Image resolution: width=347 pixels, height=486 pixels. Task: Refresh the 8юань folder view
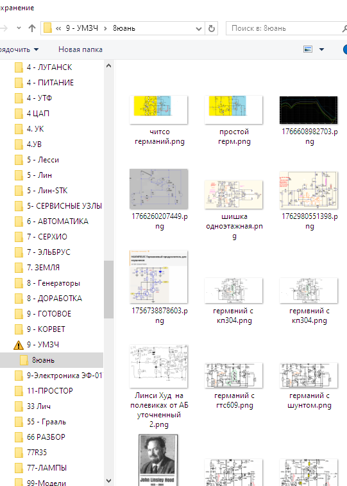[212, 28]
